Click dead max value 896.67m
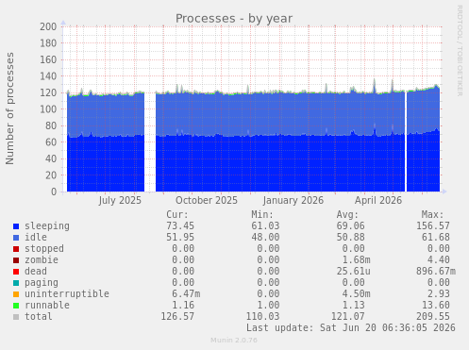Screen dimensions: 469x350 (x=436, y=271)
